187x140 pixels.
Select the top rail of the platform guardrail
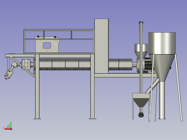point(59,30)
